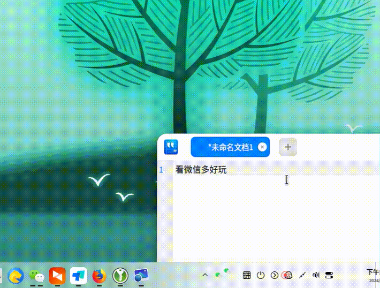Open WeChat from the taskbar
Screen dimensions: 380x288
36,276
